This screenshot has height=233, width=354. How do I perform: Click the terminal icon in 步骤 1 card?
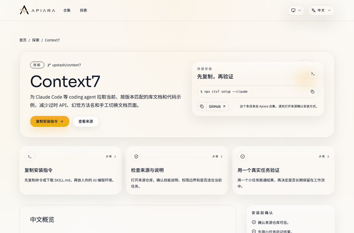point(30,156)
